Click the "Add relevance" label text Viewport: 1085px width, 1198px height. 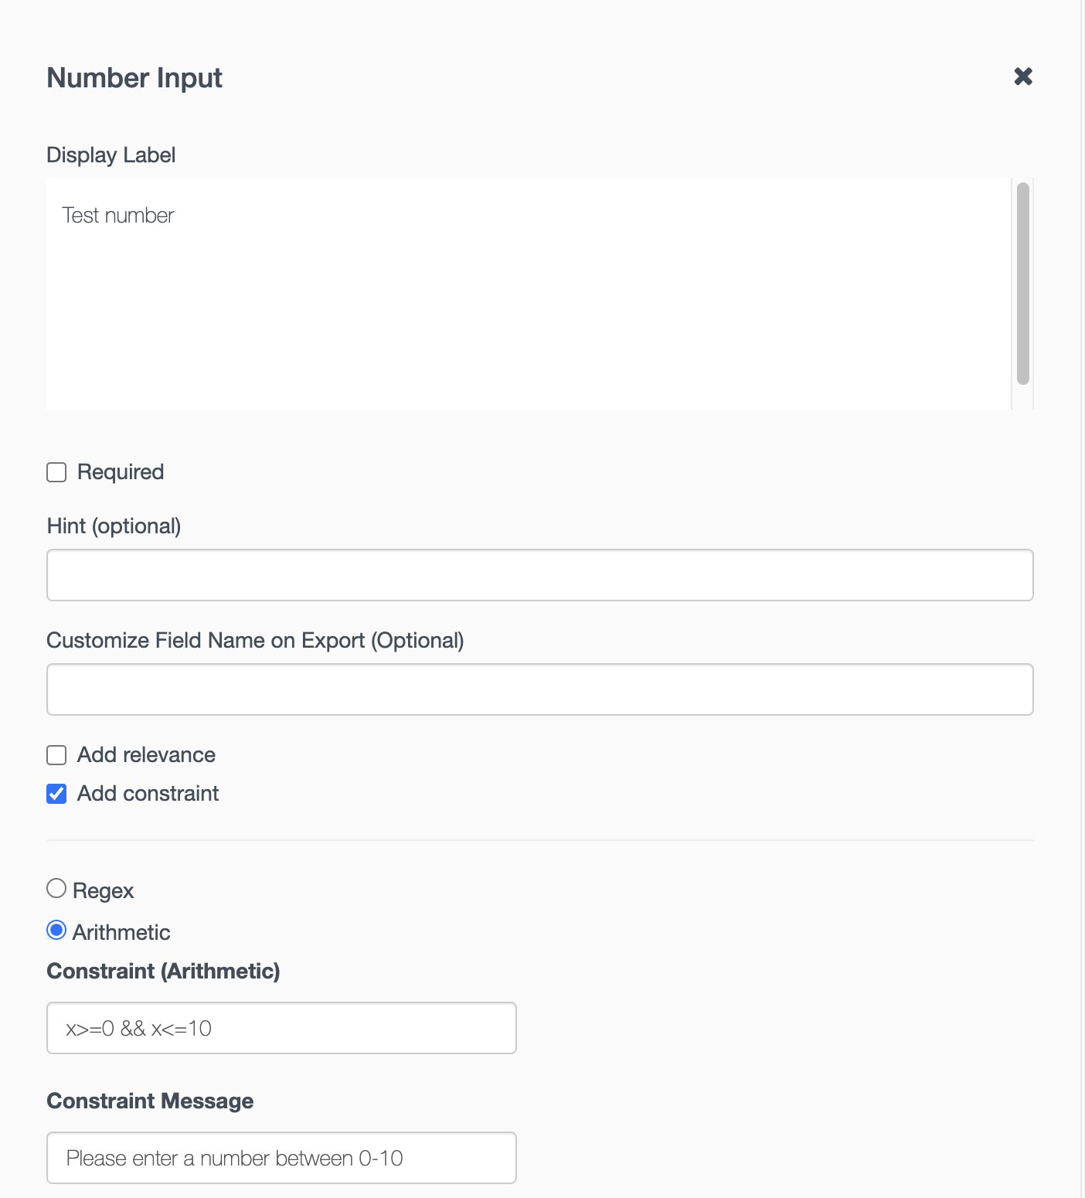pyautogui.click(x=146, y=755)
